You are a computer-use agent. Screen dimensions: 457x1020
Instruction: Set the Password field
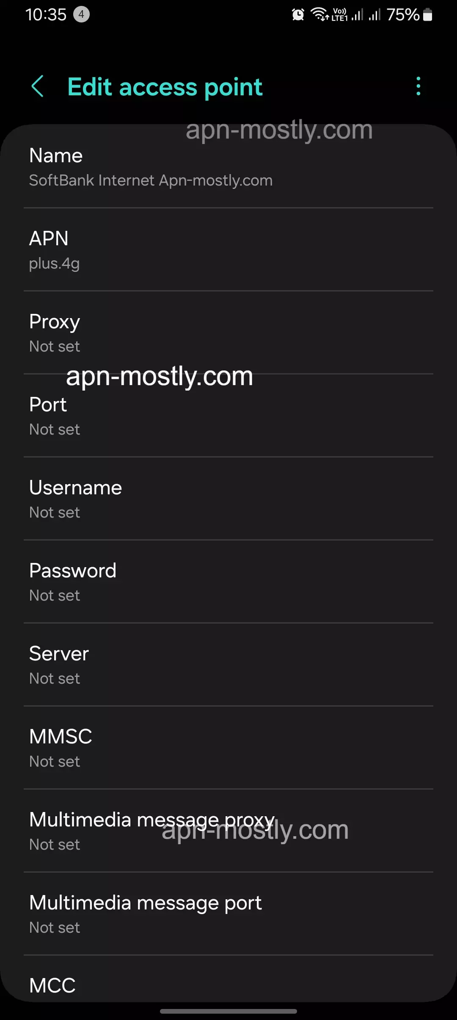click(x=228, y=582)
